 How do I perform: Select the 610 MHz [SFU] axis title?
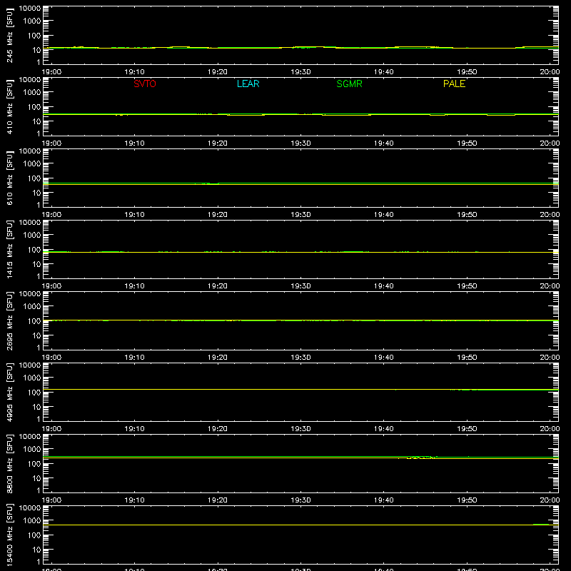pyautogui.click(x=10, y=178)
